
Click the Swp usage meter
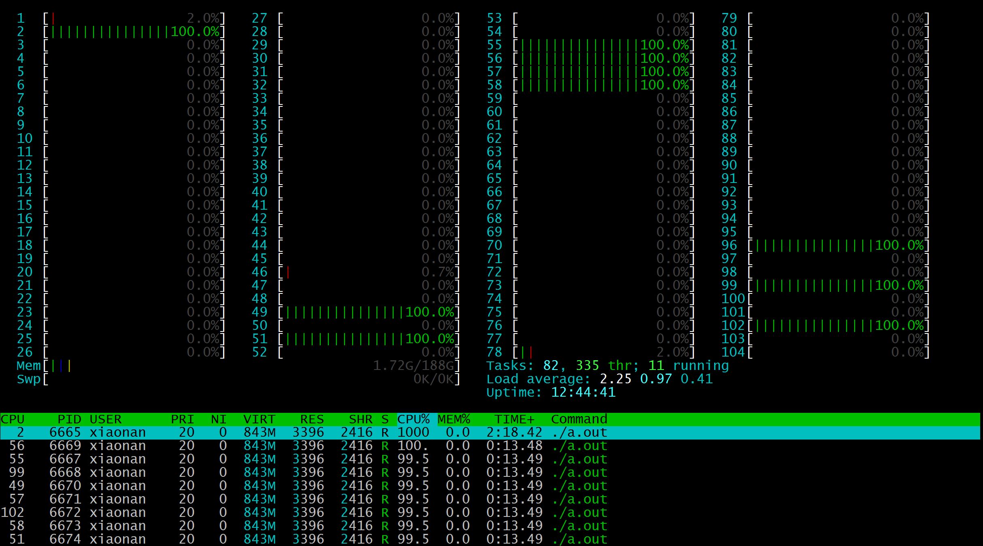coord(251,379)
